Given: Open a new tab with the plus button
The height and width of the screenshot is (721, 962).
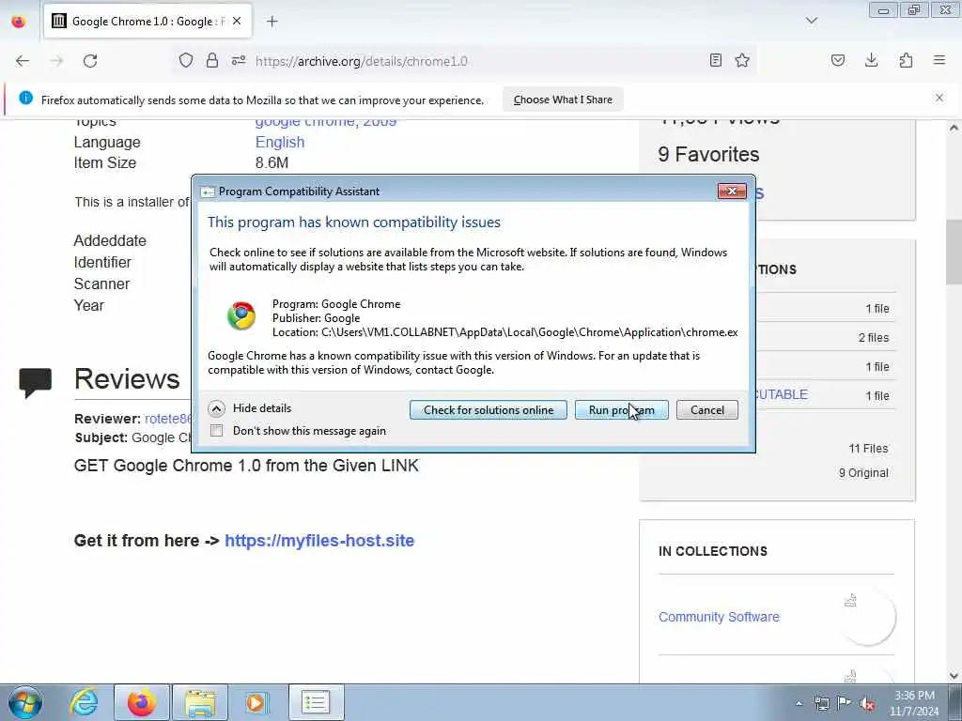Looking at the screenshot, I should (272, 22).
